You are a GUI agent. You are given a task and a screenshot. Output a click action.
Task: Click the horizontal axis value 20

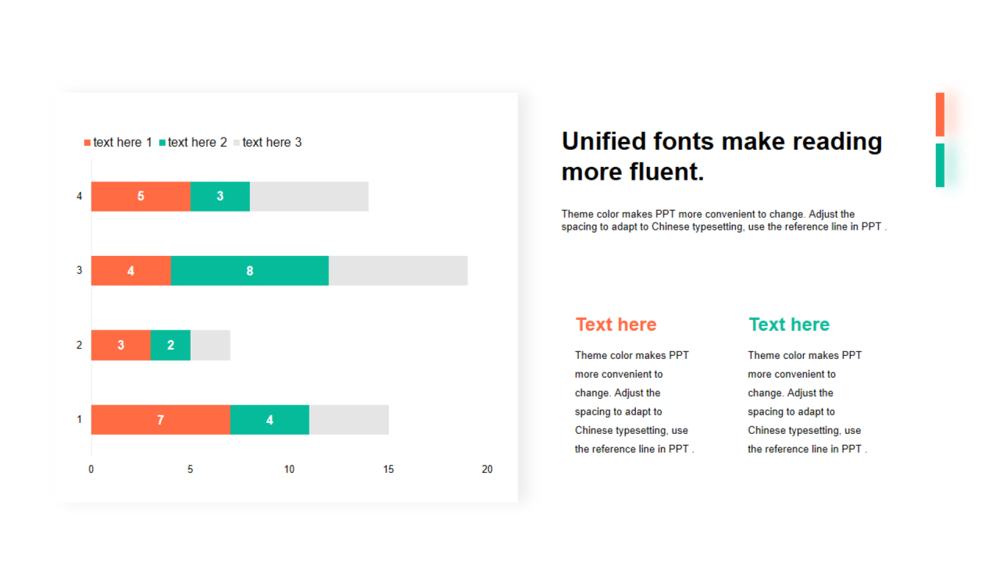(x=487, y=470)
